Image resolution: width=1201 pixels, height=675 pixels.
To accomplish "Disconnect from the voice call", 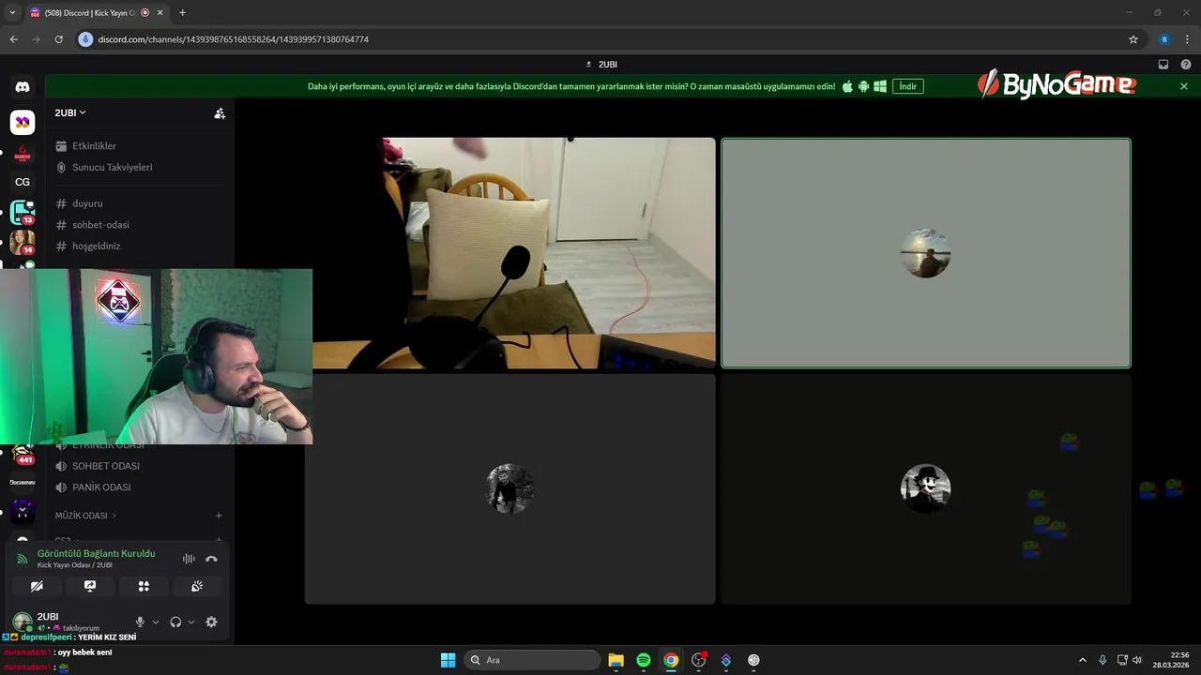I will [x=211, y=559].
